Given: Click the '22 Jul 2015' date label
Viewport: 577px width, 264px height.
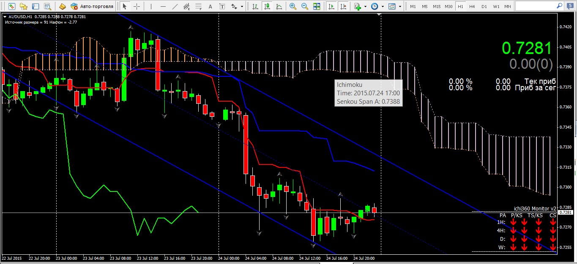Looking at the screenshot, I should click(x=11, y=258).
